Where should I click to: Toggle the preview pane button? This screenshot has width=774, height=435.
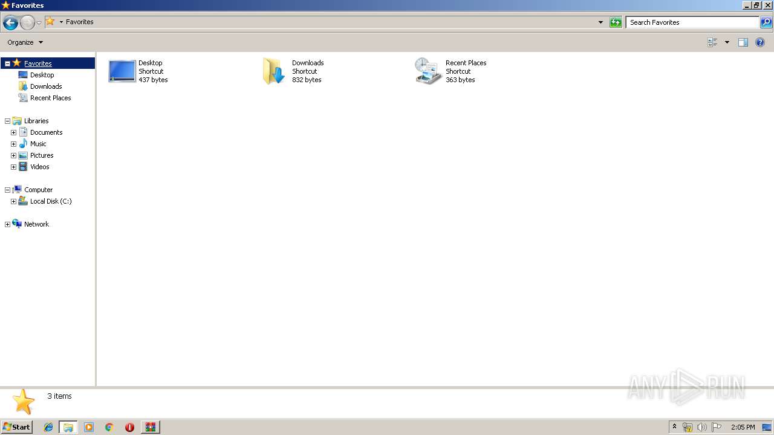[743, 42]
